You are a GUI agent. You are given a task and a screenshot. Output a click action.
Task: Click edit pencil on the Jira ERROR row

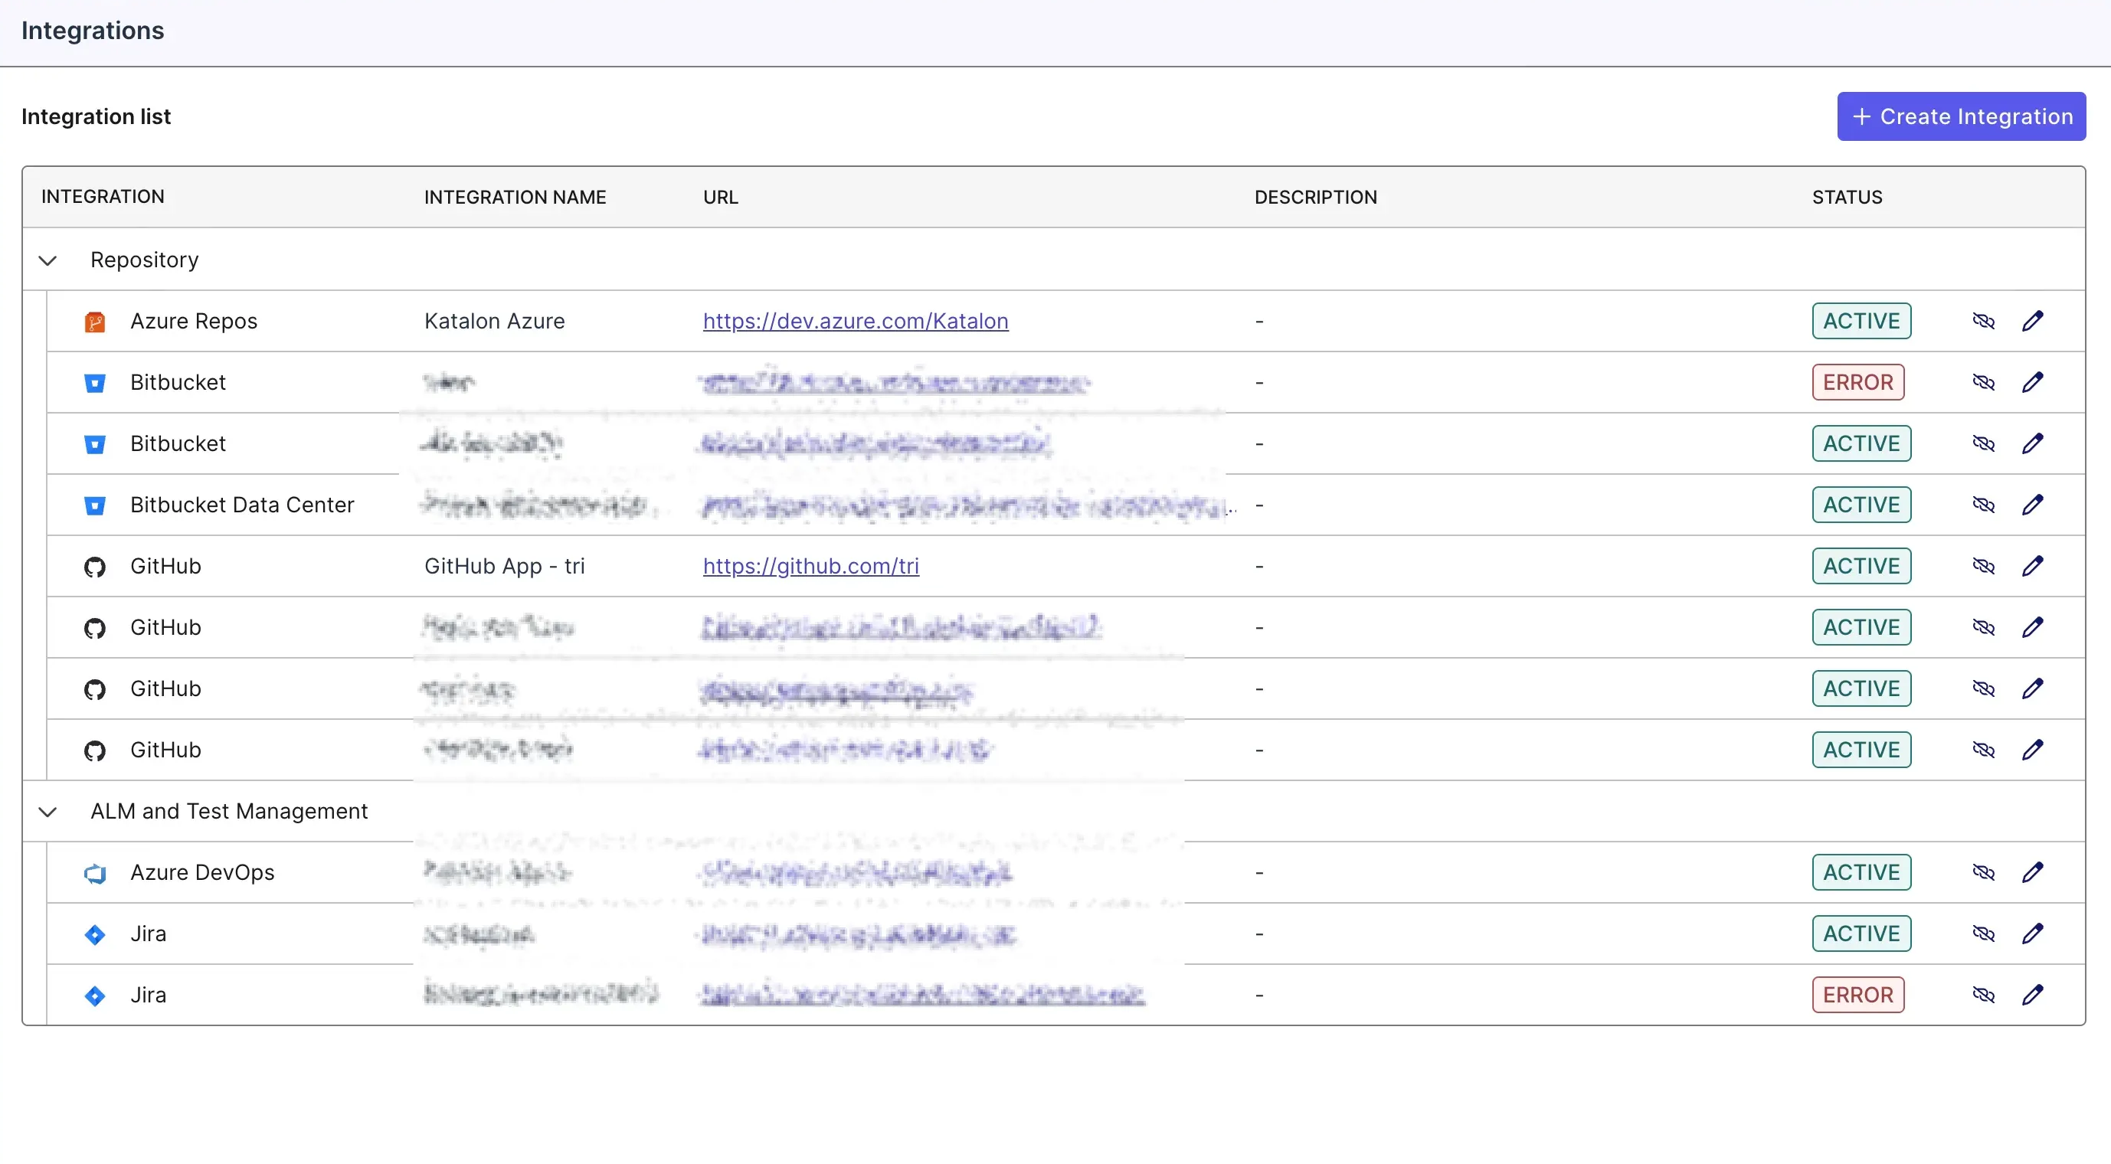(x=2032, y=996)
